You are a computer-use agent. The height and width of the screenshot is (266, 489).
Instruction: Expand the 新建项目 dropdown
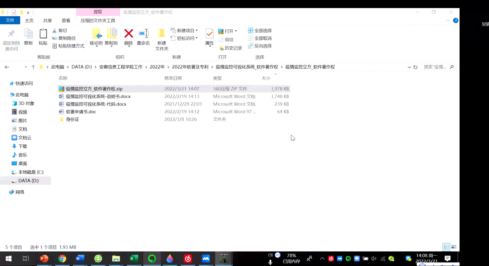(x=196, y=30)
